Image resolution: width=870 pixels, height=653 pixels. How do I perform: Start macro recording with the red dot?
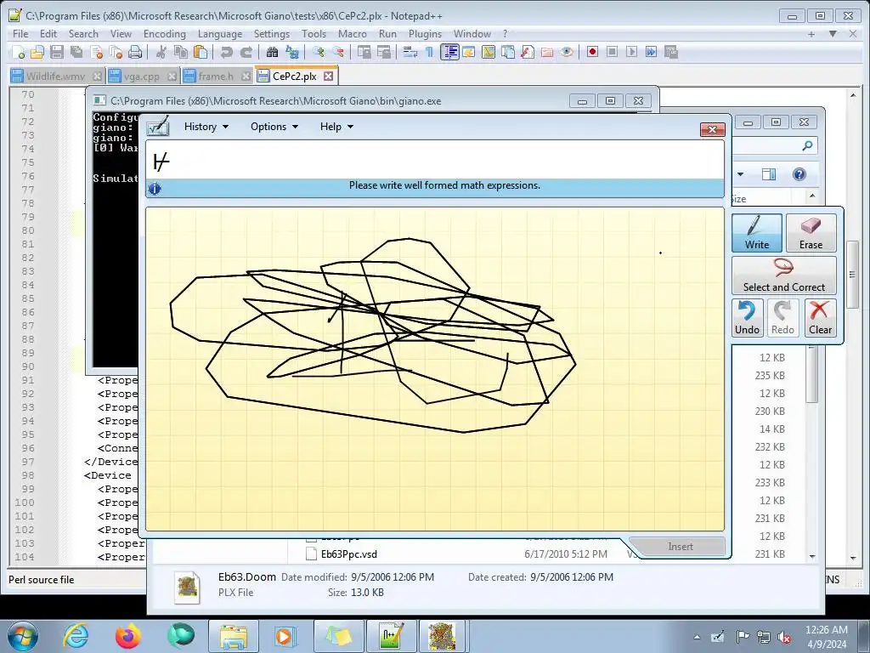tap(592, 52)
